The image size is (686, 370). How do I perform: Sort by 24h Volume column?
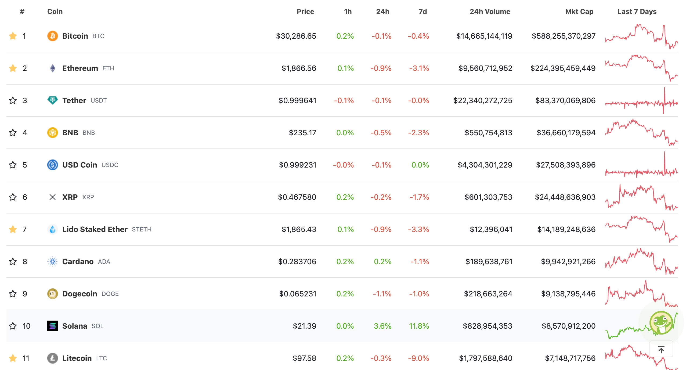tap(490, 12)
